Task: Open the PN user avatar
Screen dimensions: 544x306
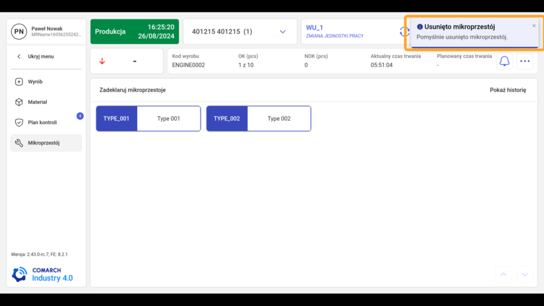Action: click(x=19, y=31)
